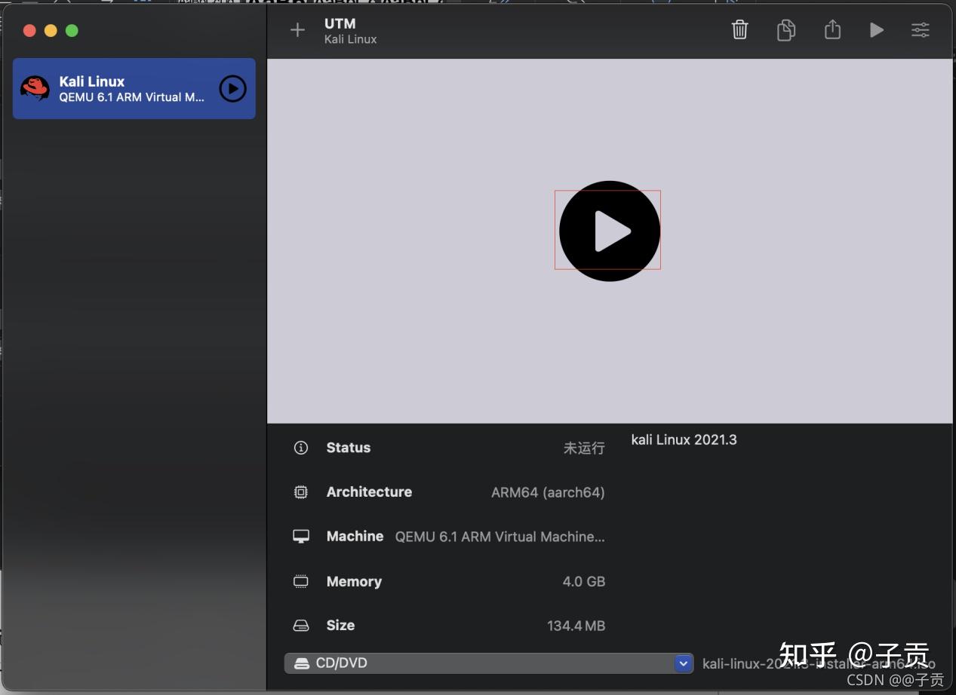Click the kali Linux 2021.3 label

pyautogui.click(x=684, y=439)
